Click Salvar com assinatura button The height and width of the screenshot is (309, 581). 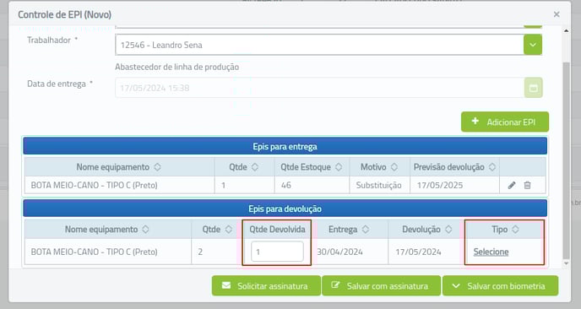[x=382, y=285]
